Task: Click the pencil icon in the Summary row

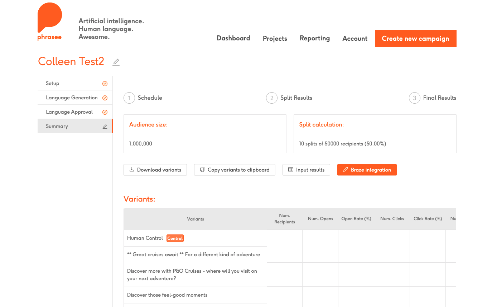Action: (x=105, y=126)
